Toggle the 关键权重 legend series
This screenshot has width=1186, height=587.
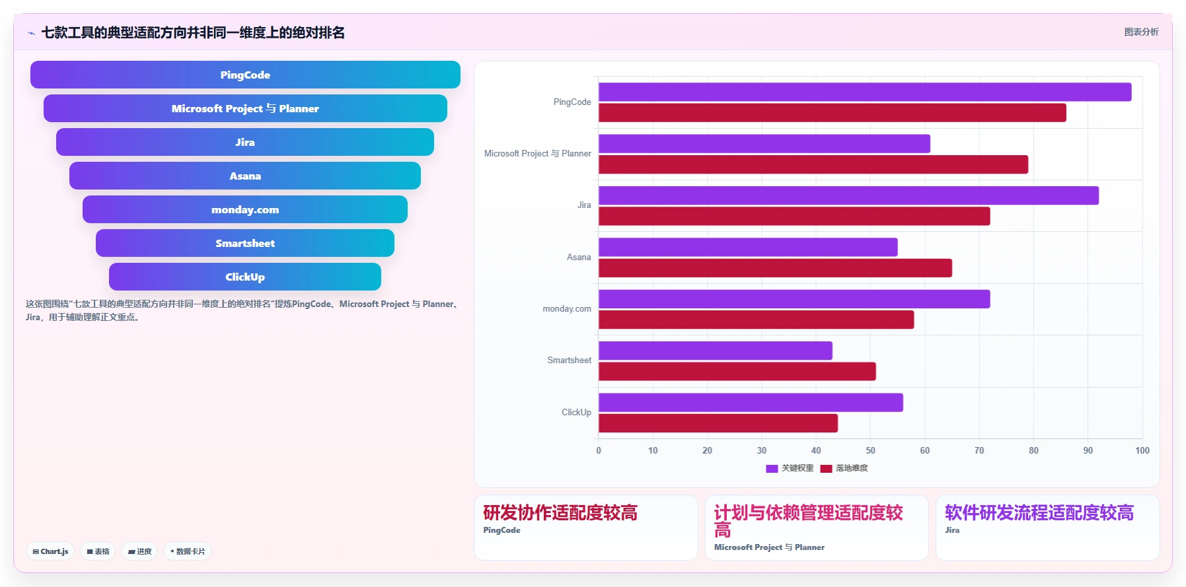pos(790,468)
